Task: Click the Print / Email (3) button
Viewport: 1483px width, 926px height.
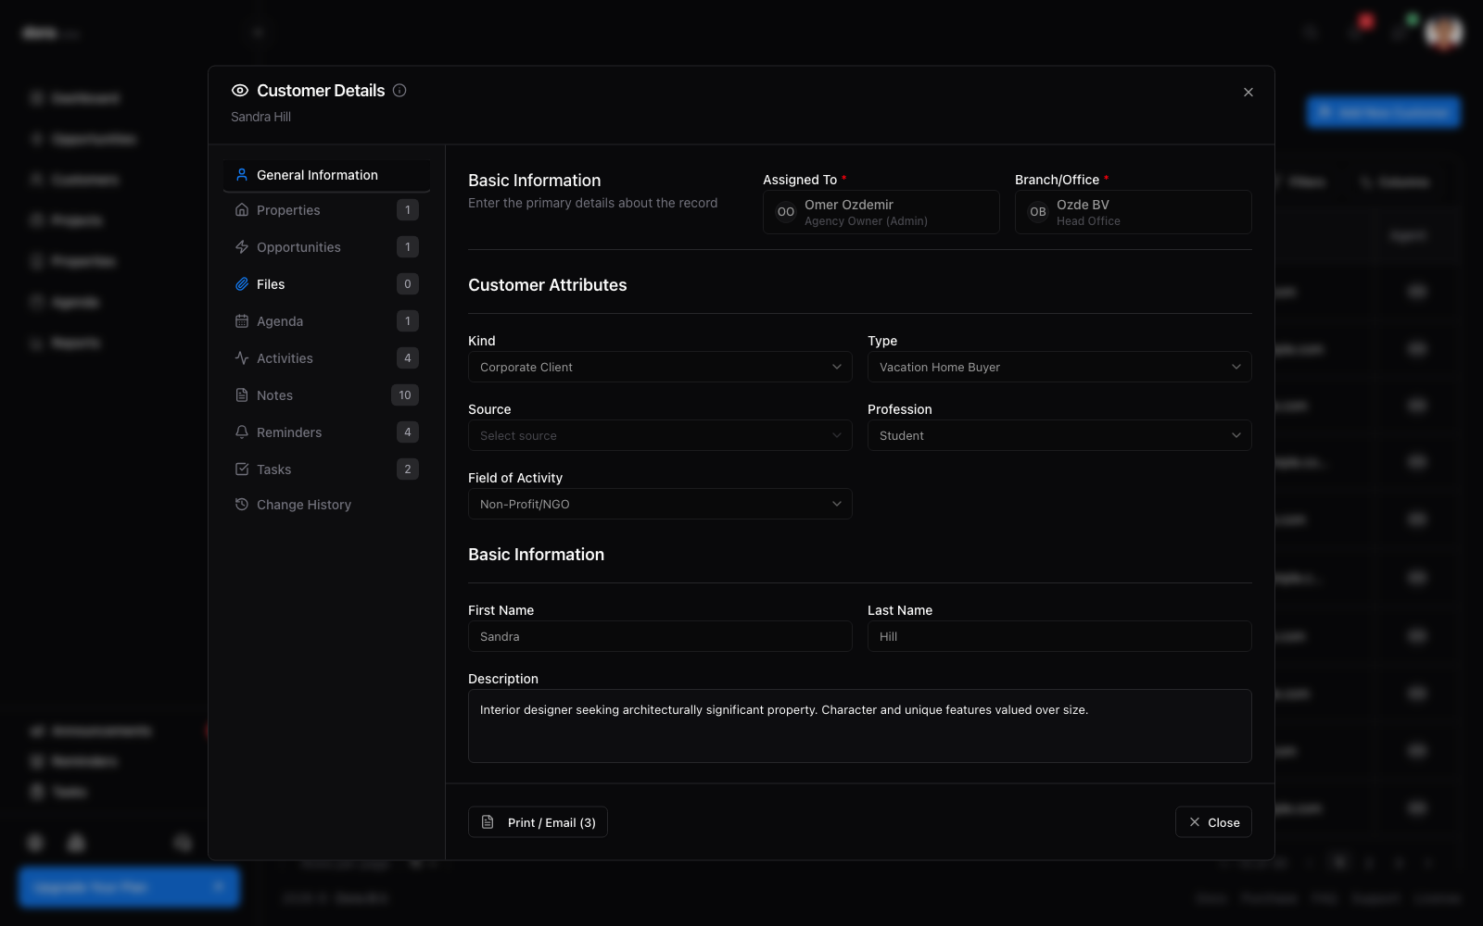Action: pyautogui.click(x=538, y=822)
